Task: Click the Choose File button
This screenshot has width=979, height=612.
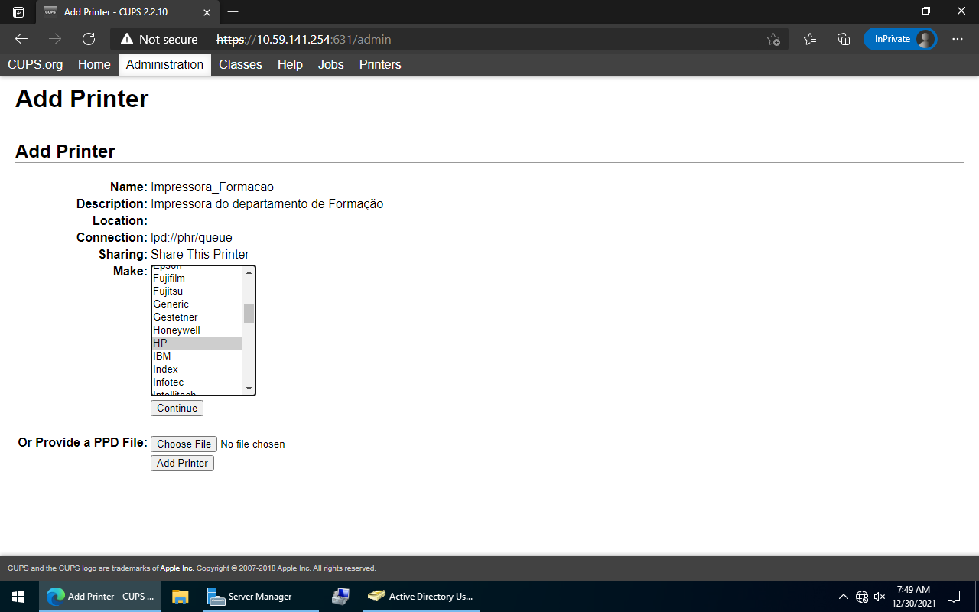Action: (x=184, y=444)
